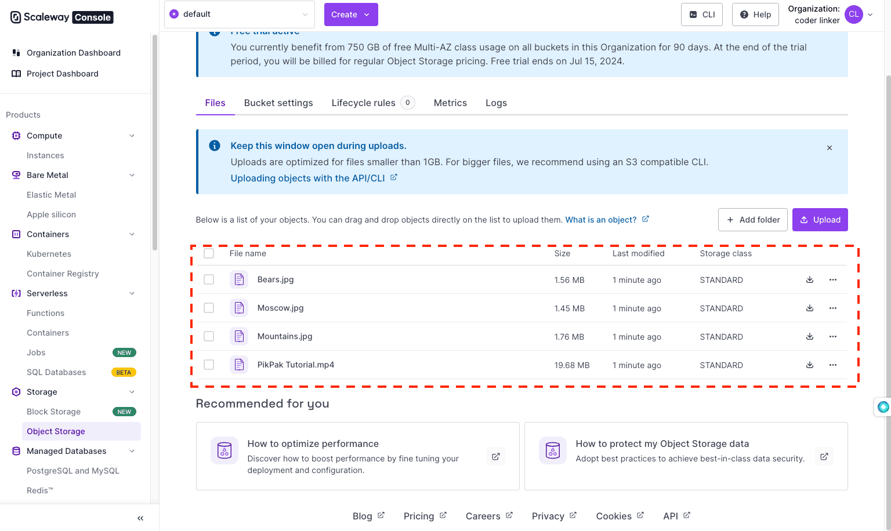Click the Scaleway Console logo
The image size is (891, 531).
click(61, 17)
